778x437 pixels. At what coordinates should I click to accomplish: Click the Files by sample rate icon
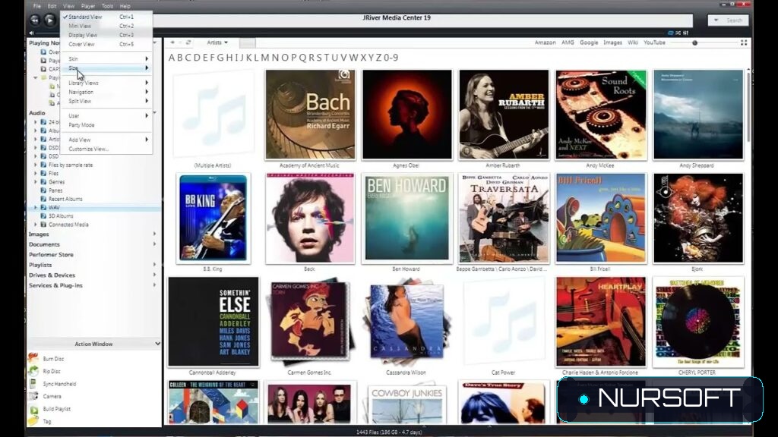(x=43, y=165)
